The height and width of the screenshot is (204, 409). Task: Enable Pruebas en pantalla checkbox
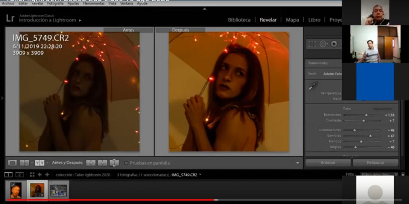(x=126, y=163)
